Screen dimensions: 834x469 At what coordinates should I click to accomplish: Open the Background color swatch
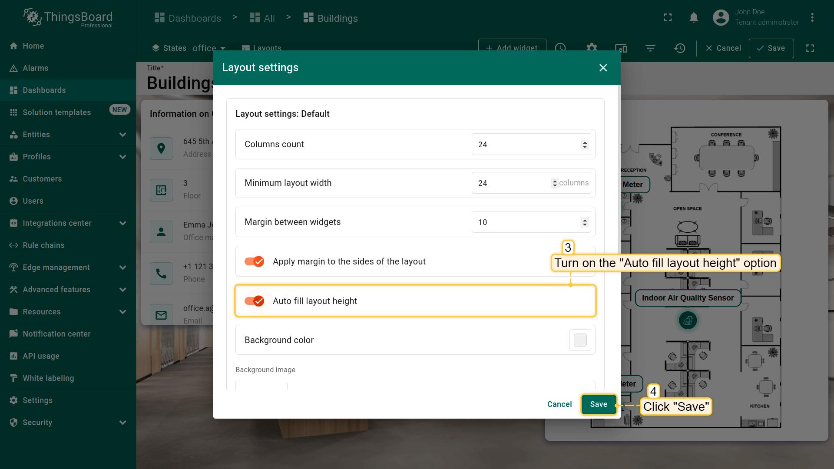coord(580,340)
